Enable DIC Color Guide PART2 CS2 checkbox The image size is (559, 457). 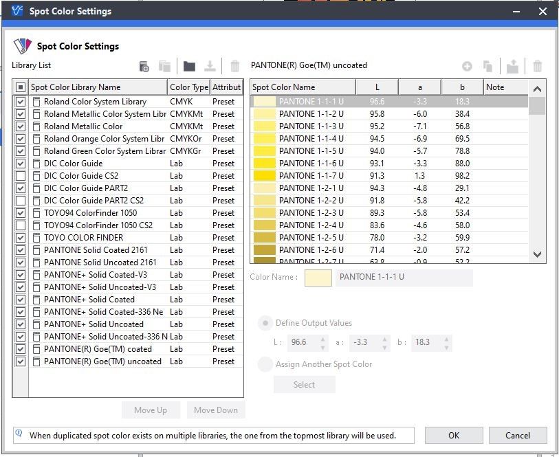point(21,201)
